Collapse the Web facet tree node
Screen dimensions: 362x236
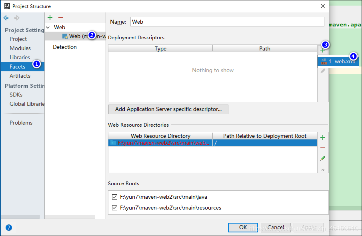point(48,27)
